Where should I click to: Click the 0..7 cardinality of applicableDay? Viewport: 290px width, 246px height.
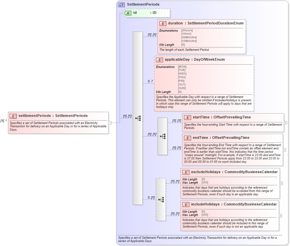pos(150,81)
